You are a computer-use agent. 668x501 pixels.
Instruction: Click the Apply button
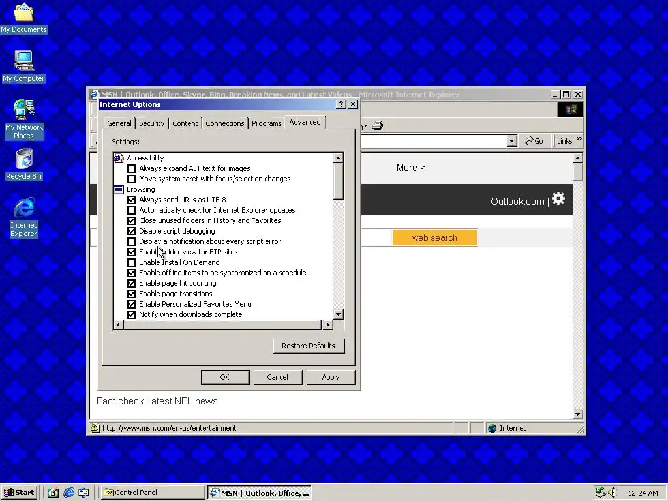[331, 377]
